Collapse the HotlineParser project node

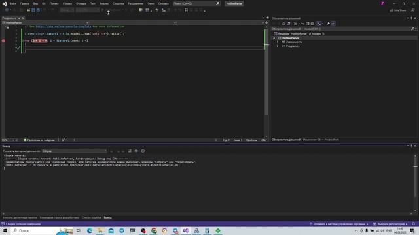[274, 38]
